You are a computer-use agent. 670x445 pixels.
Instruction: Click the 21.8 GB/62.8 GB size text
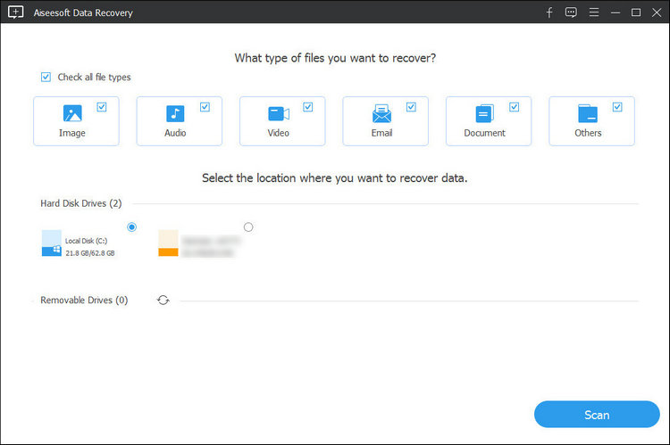coord(90,253)
